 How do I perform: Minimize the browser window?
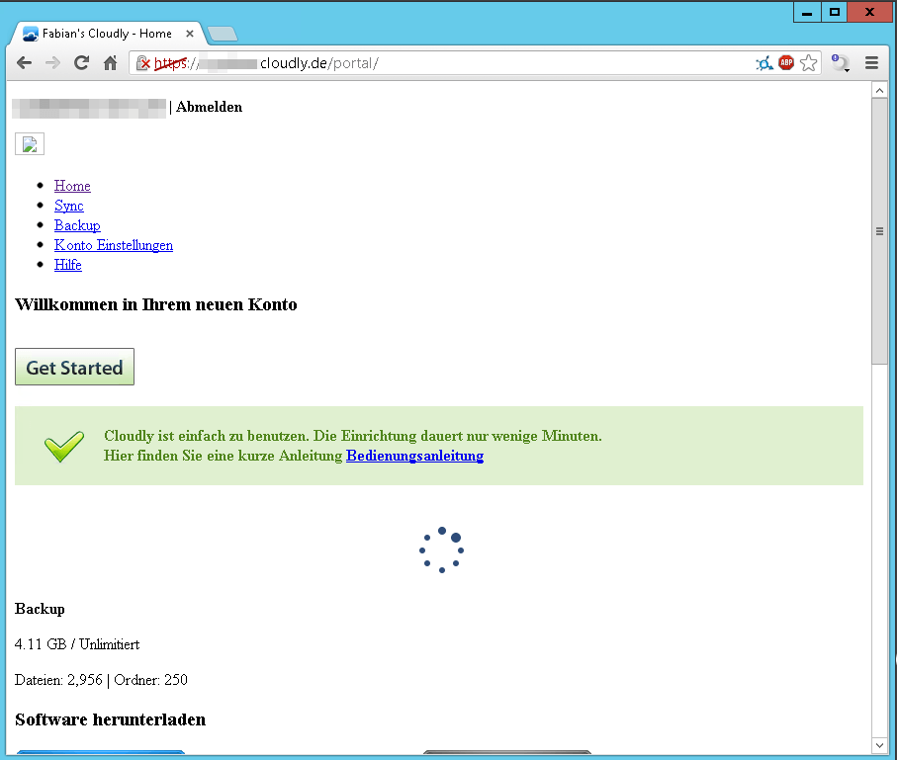tap(807, 12)
